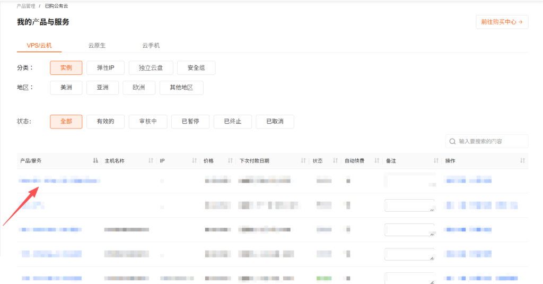
Task: Sort by 价格 column sort icon
Action: [230, 160]
